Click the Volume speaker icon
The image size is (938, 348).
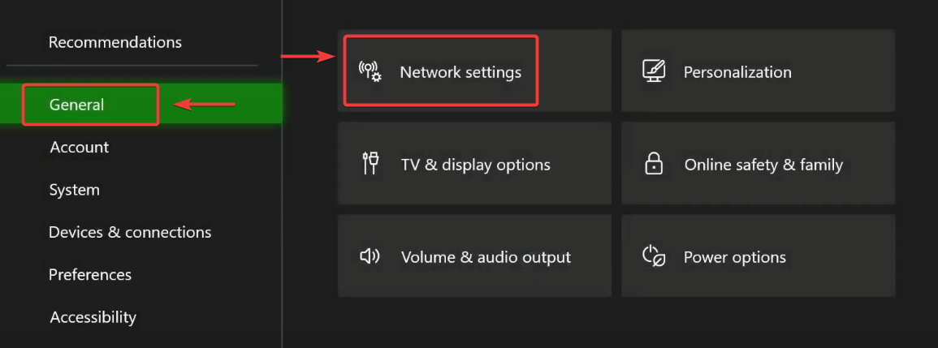(370, 256)
